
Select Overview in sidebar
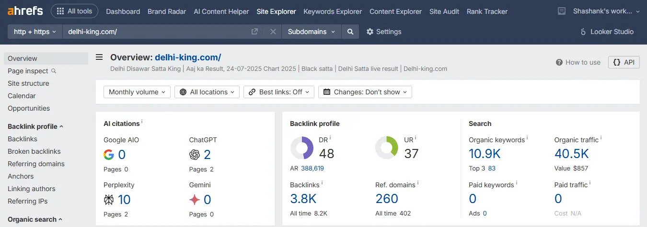[46, 58]
